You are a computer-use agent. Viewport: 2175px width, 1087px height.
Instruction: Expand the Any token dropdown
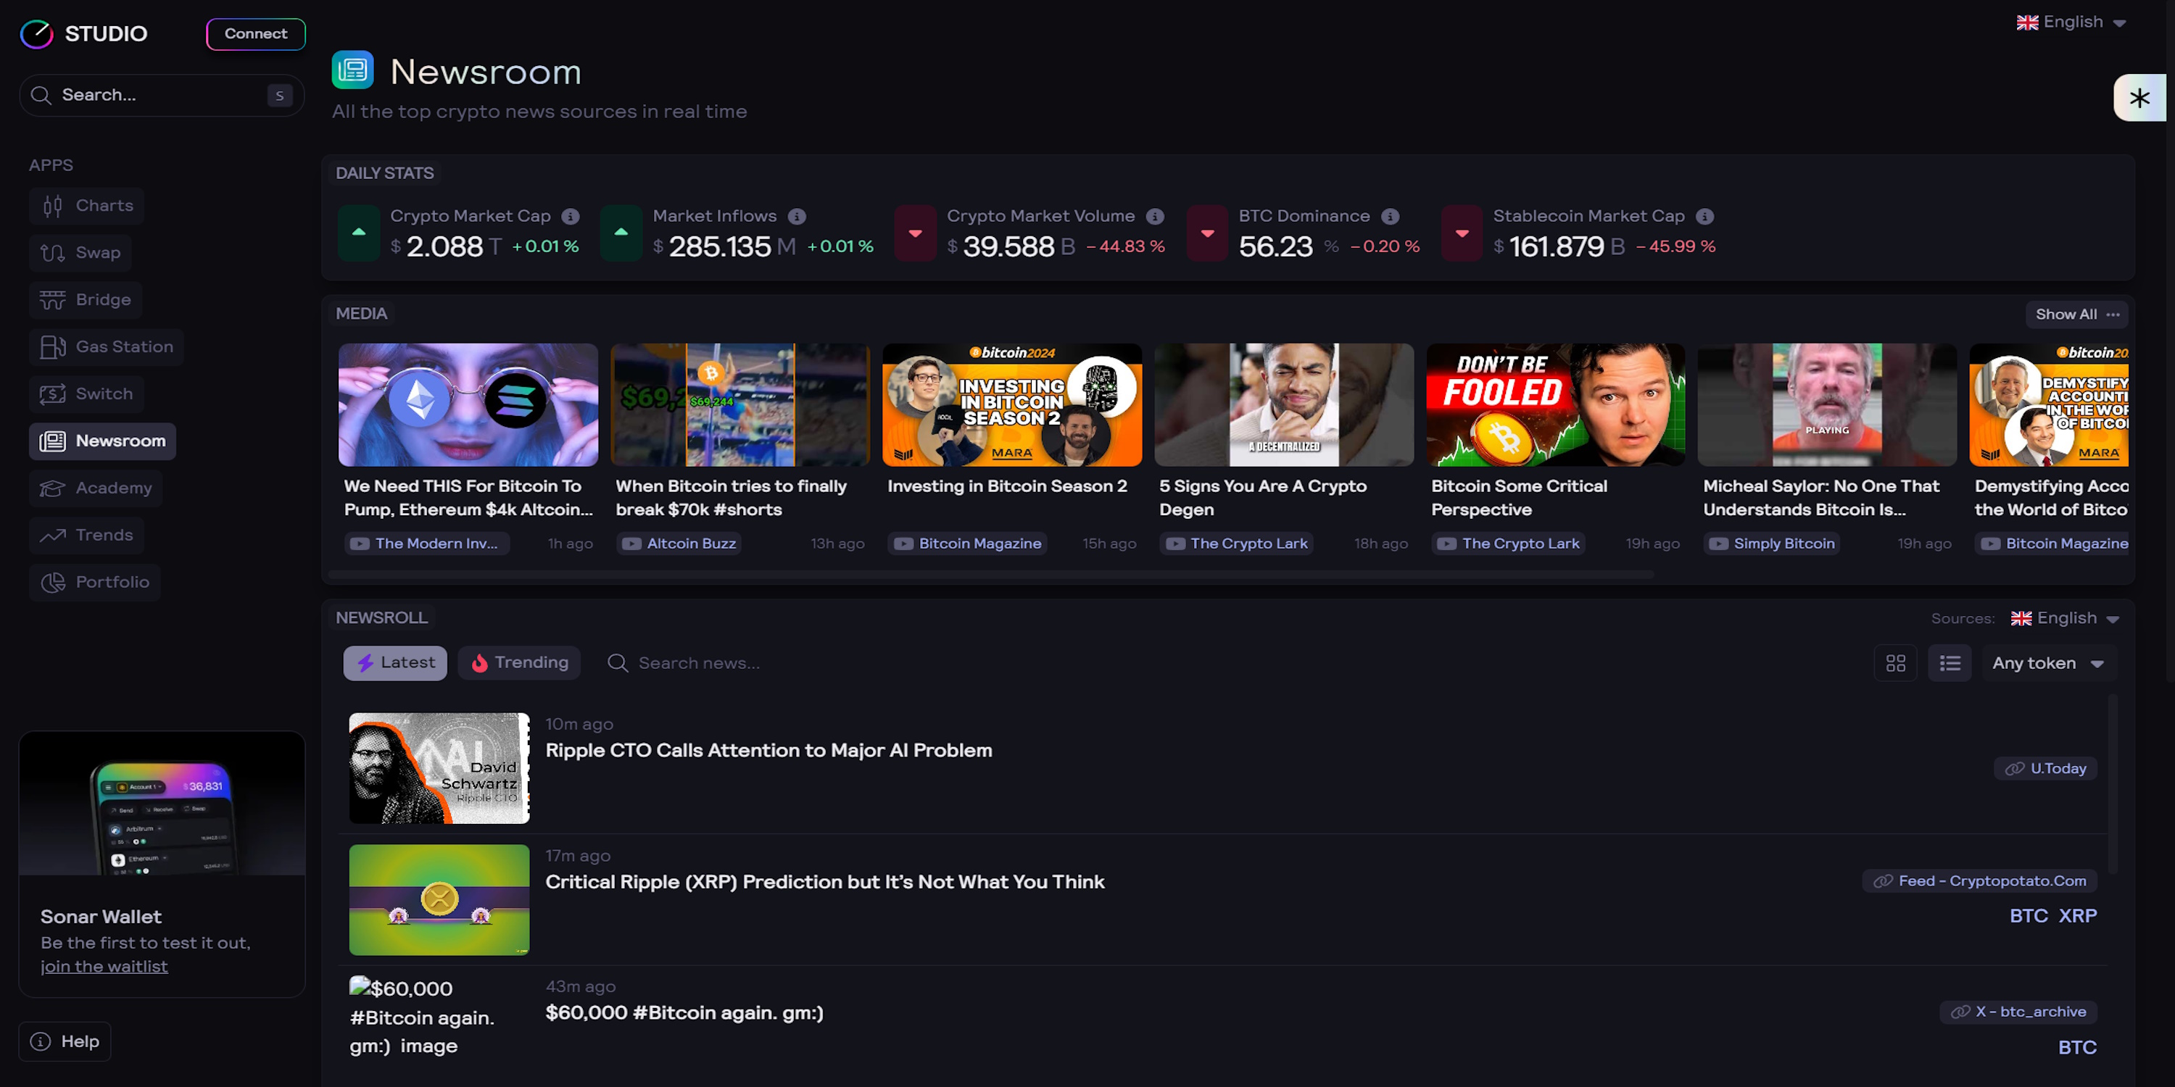pos(2047,663)
